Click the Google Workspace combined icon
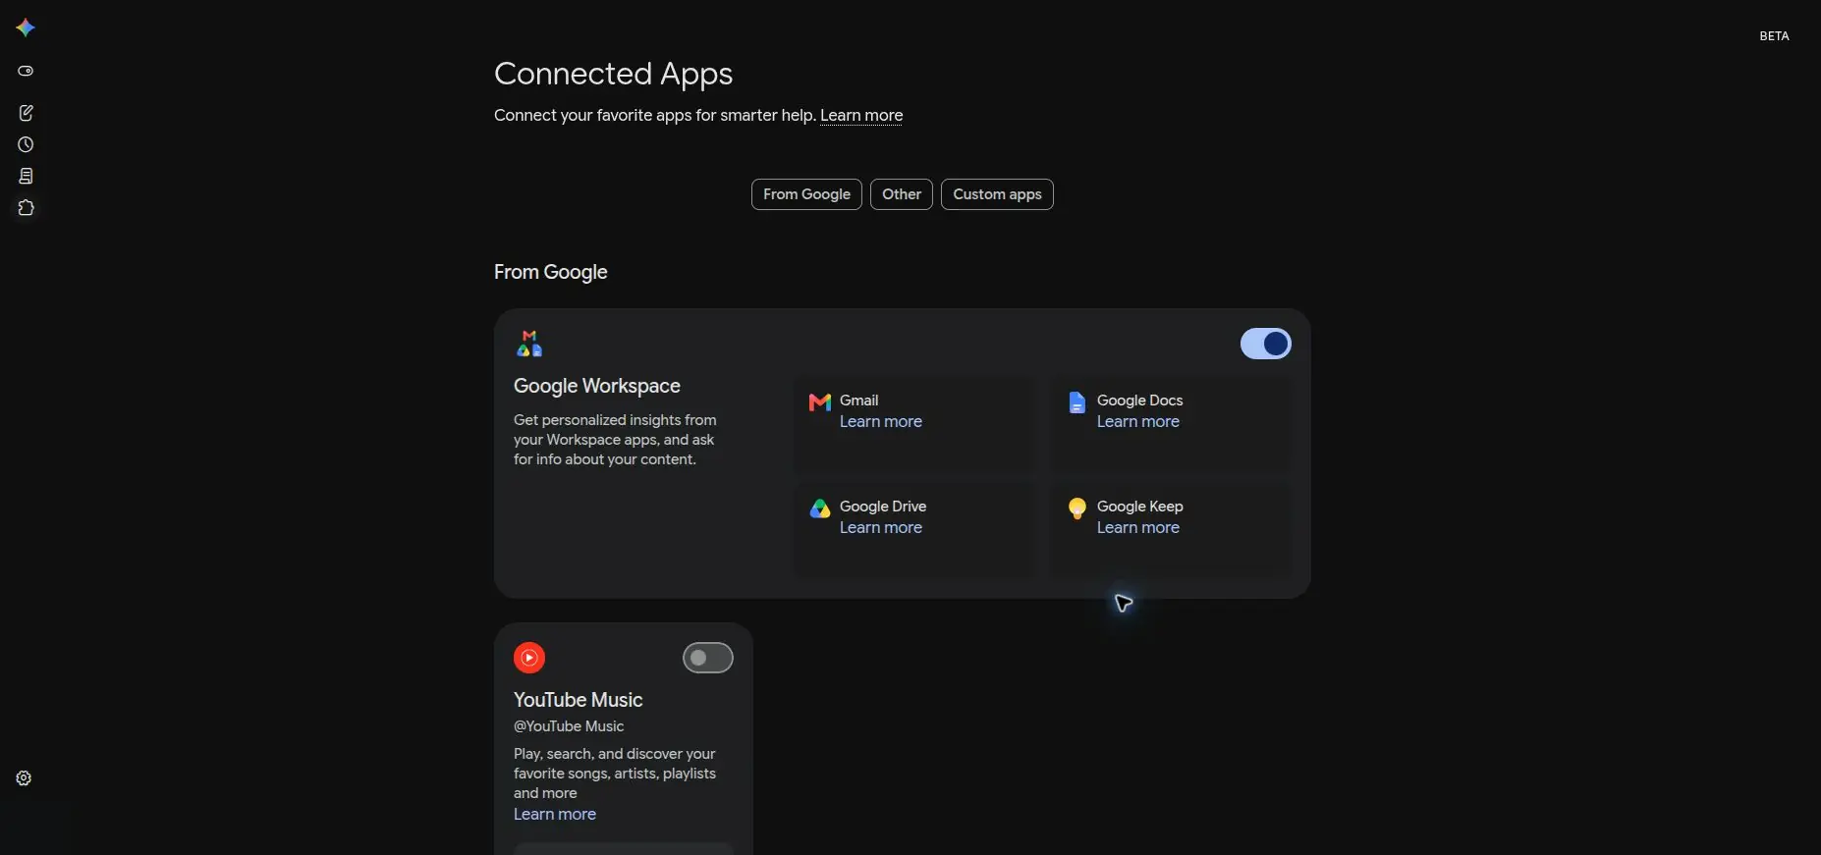Viewport: 1821px width, 855px height. tap(529, 344)
